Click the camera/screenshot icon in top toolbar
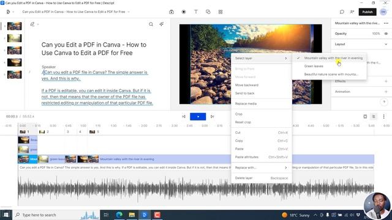 pos(171,12)
